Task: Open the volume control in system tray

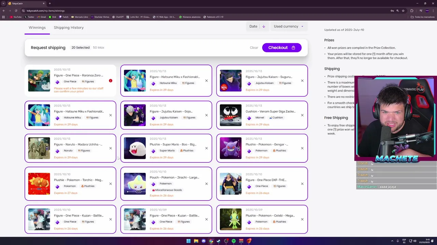Action: click(415, 241)
